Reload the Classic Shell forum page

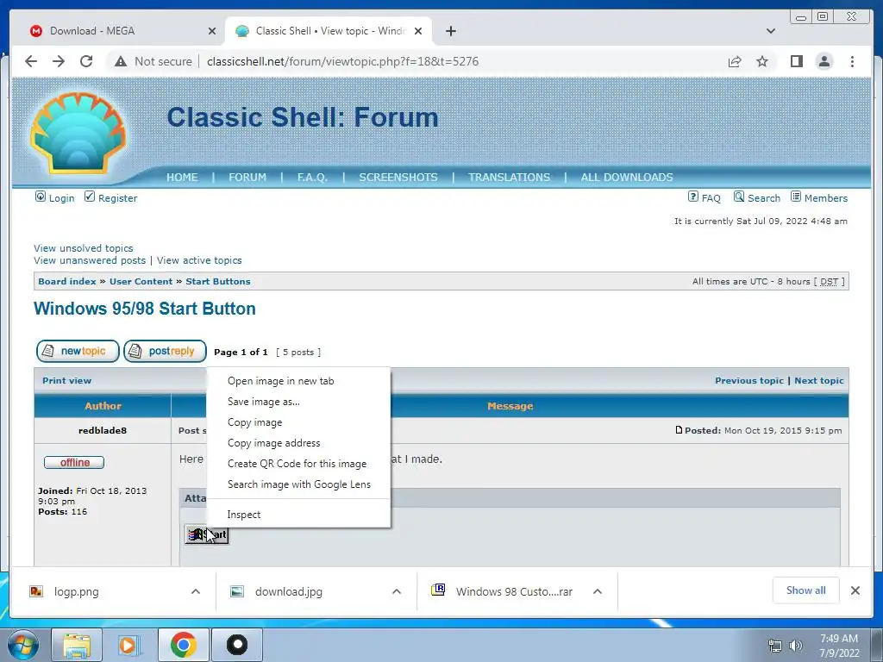[x=86, y=61]
